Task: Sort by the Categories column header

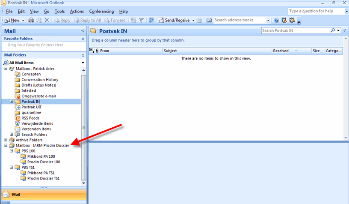Action: click(334, 51)
